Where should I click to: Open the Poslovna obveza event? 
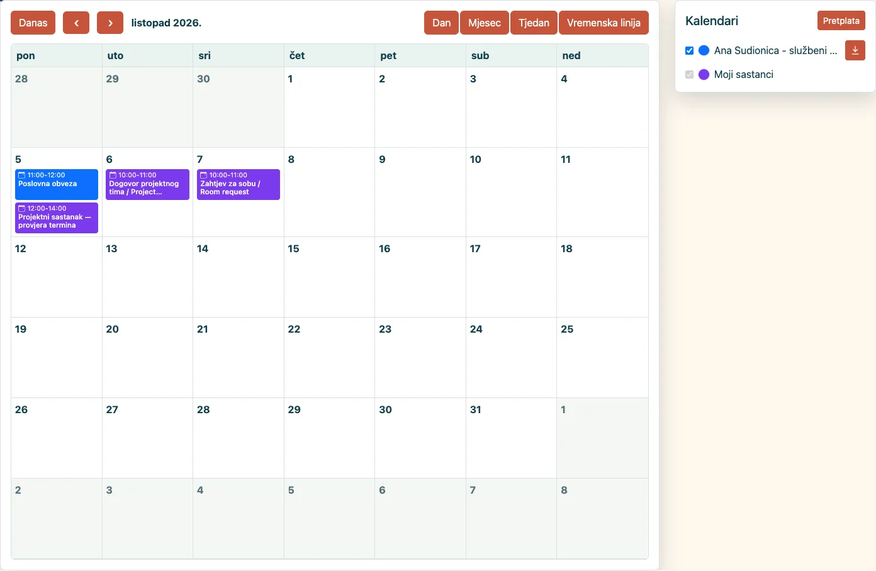pos(57,184)
